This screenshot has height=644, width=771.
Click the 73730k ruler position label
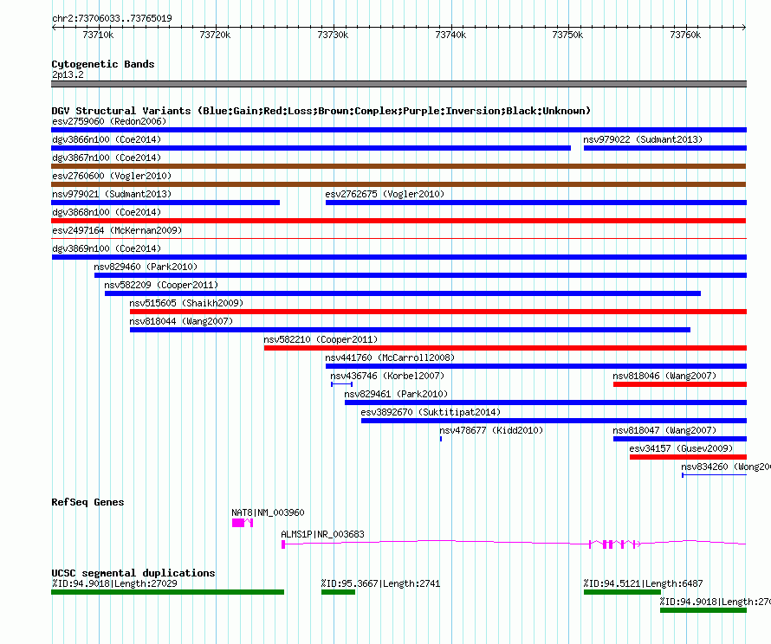pyautogui.click(x=333, y=35)
